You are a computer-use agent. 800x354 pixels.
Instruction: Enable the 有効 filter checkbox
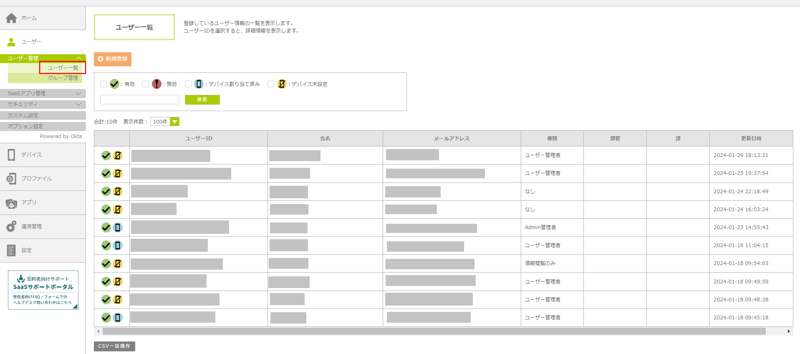[103, 84]
